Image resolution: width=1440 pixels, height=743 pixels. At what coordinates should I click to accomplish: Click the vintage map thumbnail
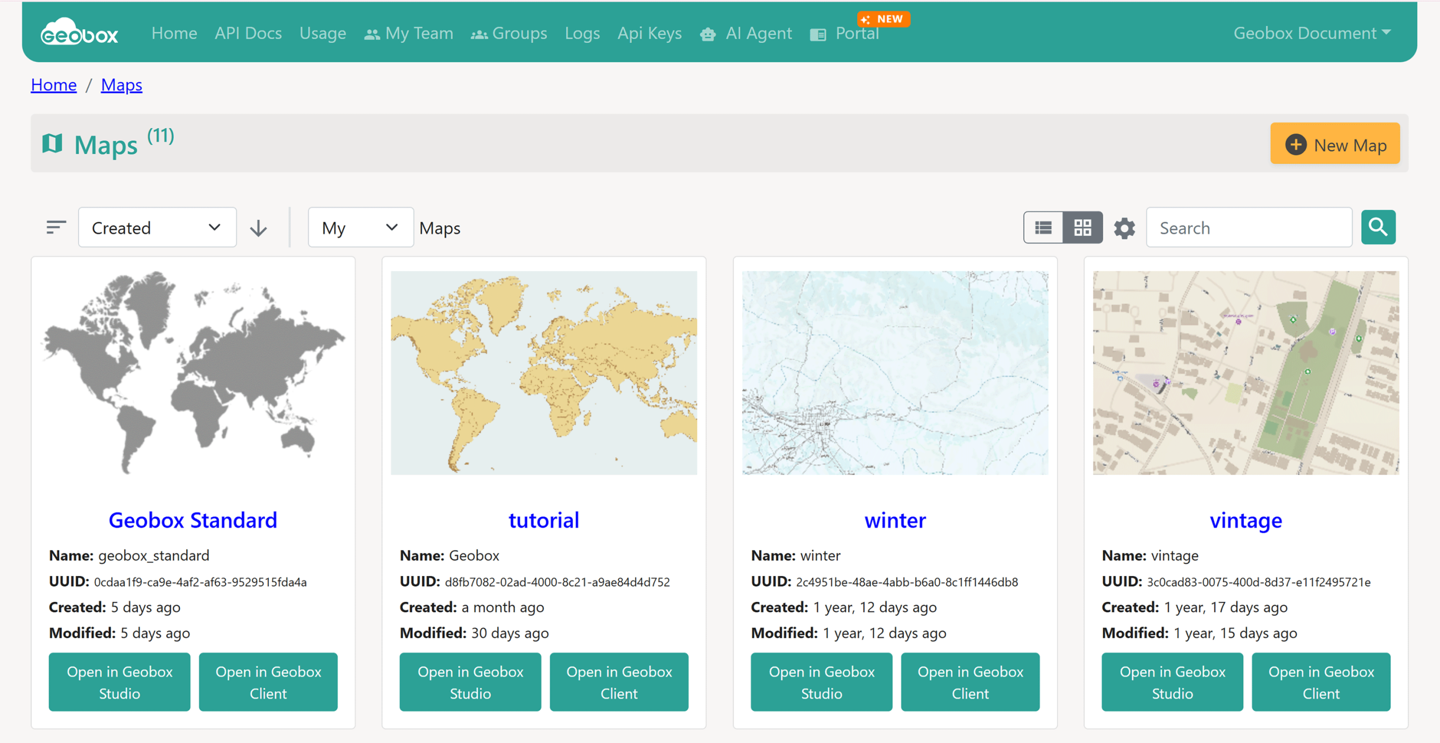pos(1246,373)
